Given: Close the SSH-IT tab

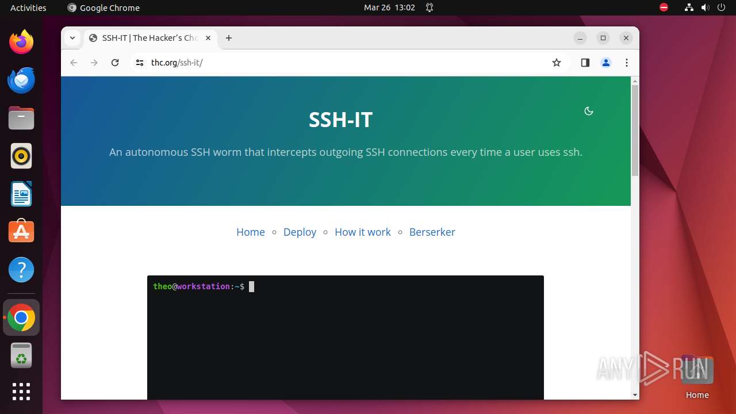Looking at the screenshot, I should (208, 38).
